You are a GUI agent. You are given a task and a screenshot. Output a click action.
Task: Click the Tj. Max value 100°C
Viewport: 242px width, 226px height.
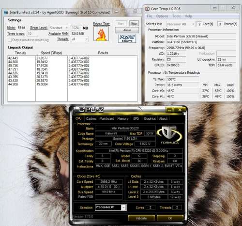click(183, 79)
